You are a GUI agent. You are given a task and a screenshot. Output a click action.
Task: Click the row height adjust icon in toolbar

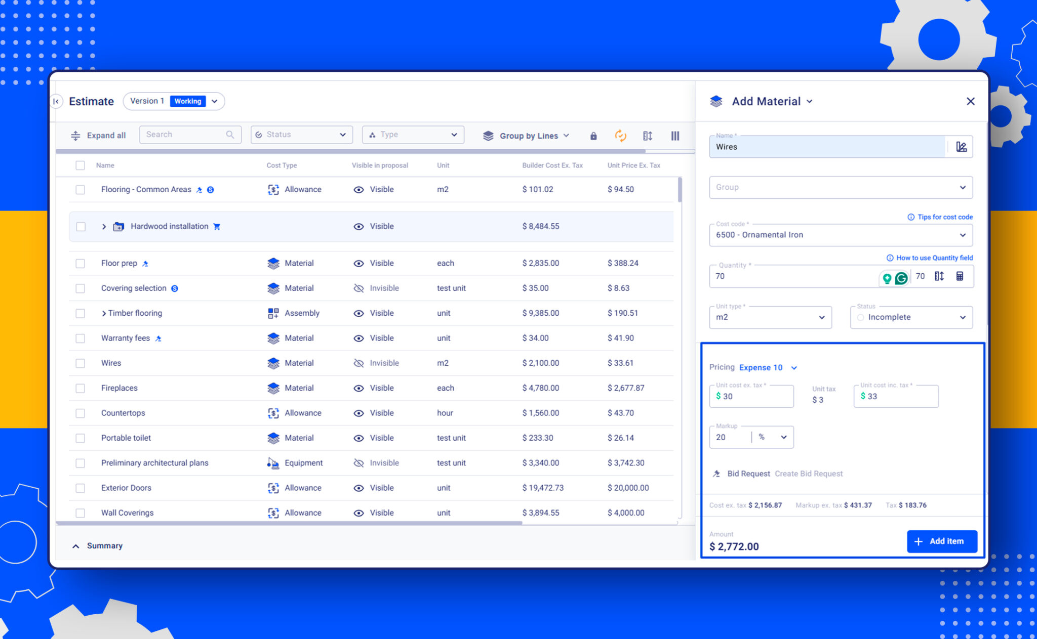pos(648,136)
